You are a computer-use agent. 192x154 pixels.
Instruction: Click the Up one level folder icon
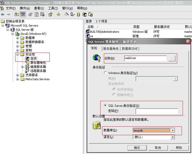coord(17,14)
